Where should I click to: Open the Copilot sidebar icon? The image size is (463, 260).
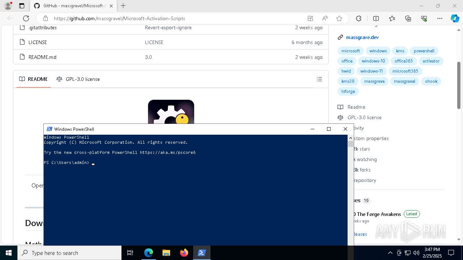click(455, 18)
